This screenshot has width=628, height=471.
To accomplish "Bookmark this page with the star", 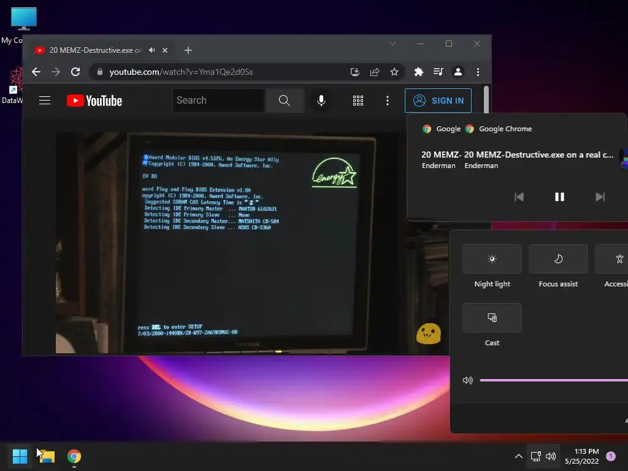I will point(394,72).
